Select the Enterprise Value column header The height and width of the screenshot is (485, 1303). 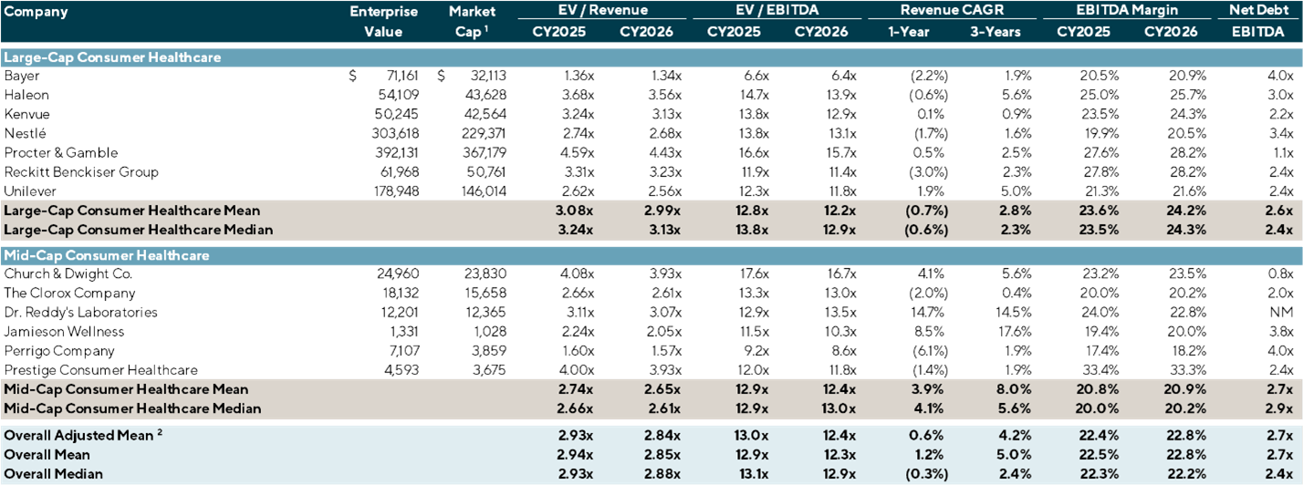(383, 22)
